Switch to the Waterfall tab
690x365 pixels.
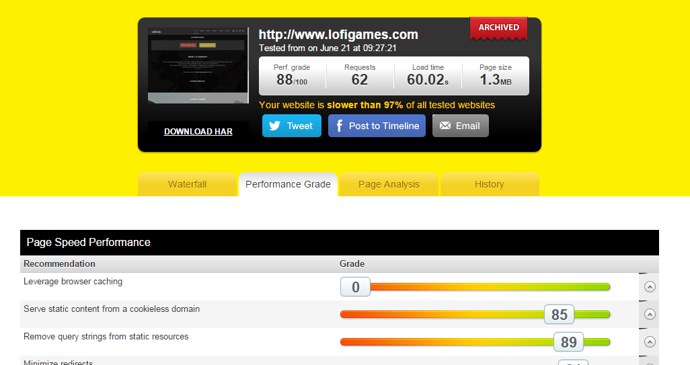point(187,184)
